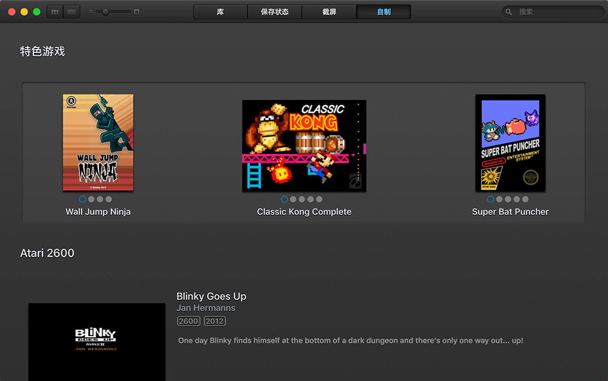The height and width of the screenshot is (381, 608).
Task: Open the Classic Kong cover art
Action: pos(304,146)
